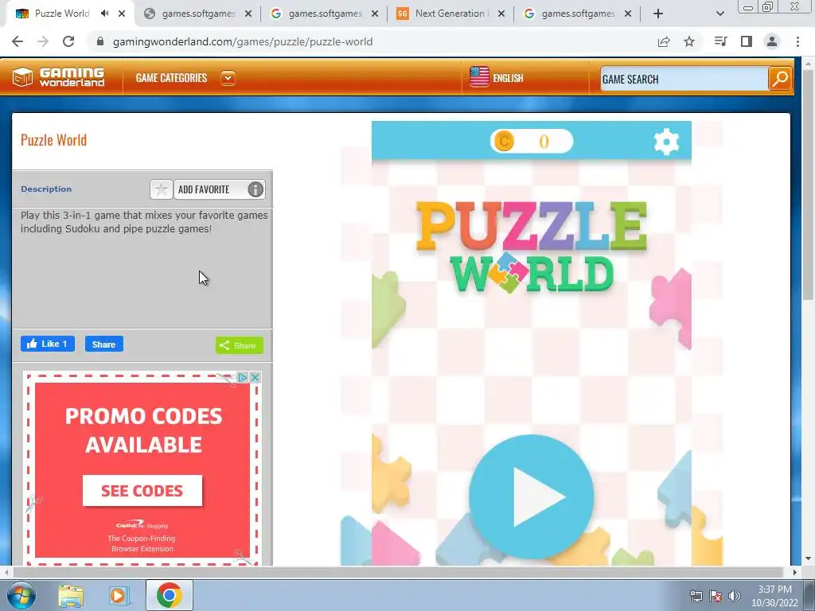Open the AdChoices info icon
The width and height of the screenshot is (815, 611).
pyautogui.click(x=243, y=377)
